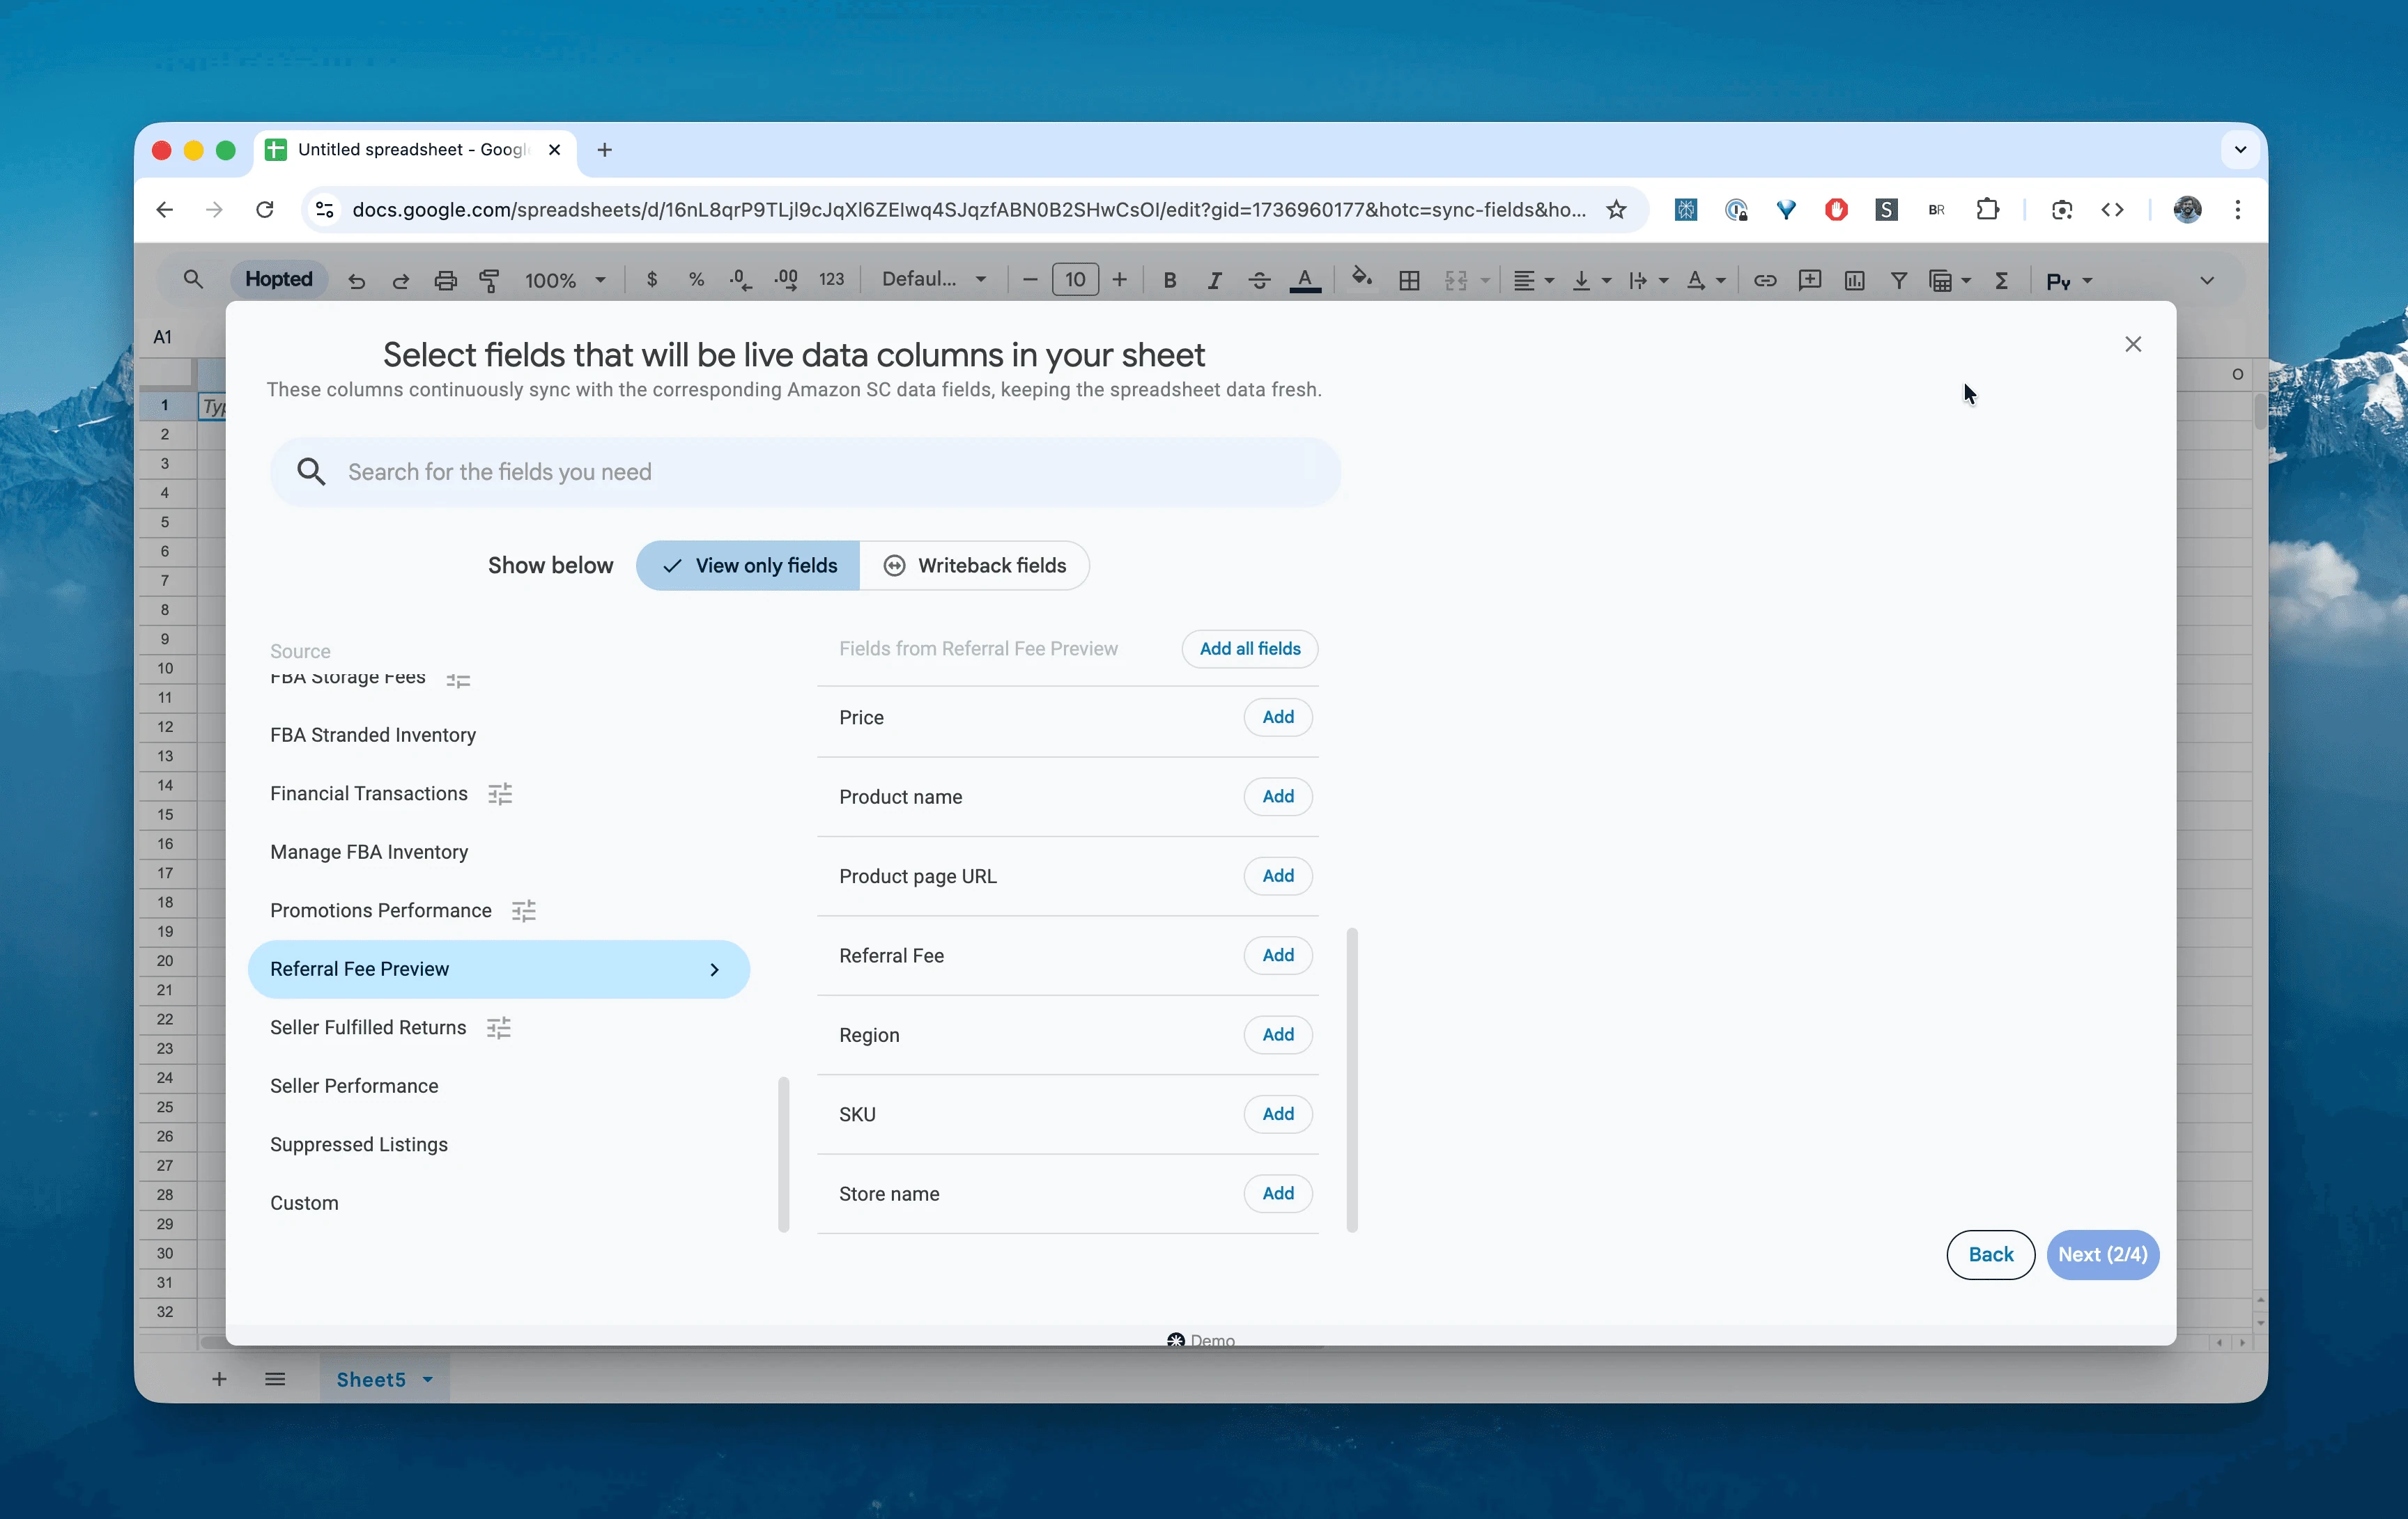Screen dimensions: 2408x1519
Task: Create a filter
Action: coord(1898,281)
